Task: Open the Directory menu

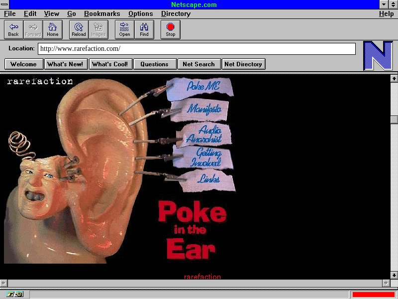Action: coord(176,14)
